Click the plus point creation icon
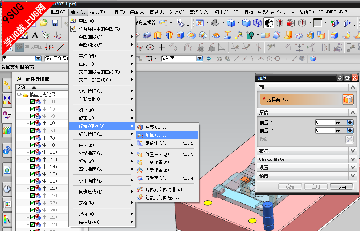The height and width of the screenshot is (231, 360). [x=162, y=47]
